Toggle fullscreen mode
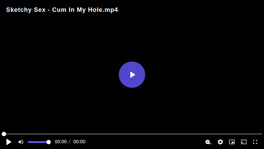 coord(255,142)
